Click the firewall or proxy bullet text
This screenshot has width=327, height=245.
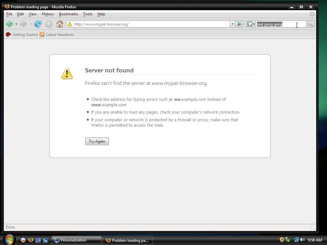click(x=164, y=122)
